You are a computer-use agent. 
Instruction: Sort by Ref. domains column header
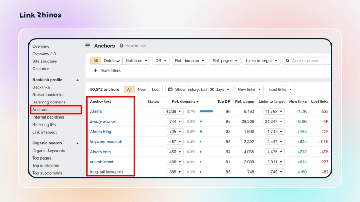coord(185,101)
